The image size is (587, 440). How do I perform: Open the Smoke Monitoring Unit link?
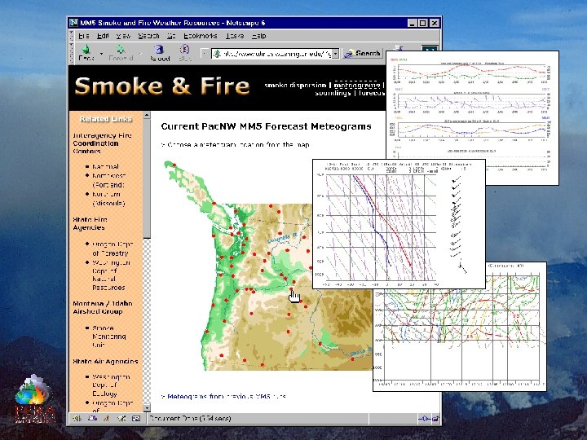[109, 336]
